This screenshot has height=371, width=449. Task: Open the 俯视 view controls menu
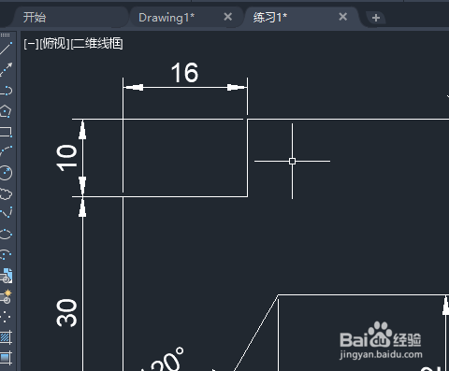tap(55, 44)
